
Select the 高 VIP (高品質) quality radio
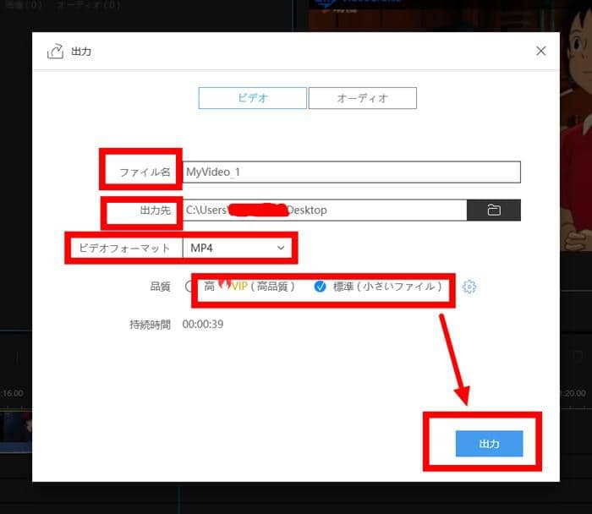(189, 287)
